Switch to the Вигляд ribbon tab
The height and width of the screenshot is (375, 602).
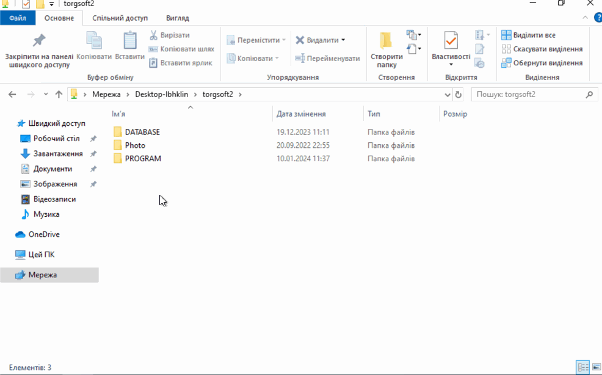coord(177,18)
